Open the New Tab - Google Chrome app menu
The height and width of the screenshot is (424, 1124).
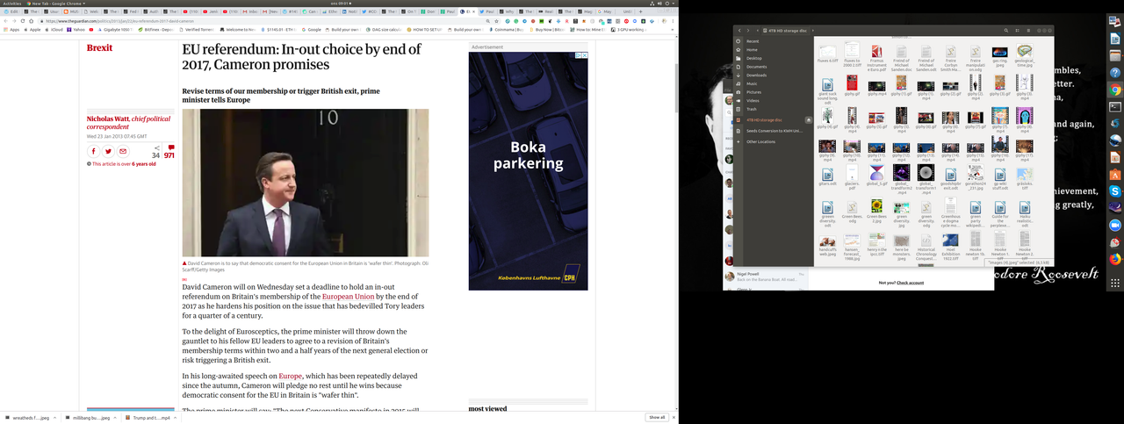[x=56, y=4]
